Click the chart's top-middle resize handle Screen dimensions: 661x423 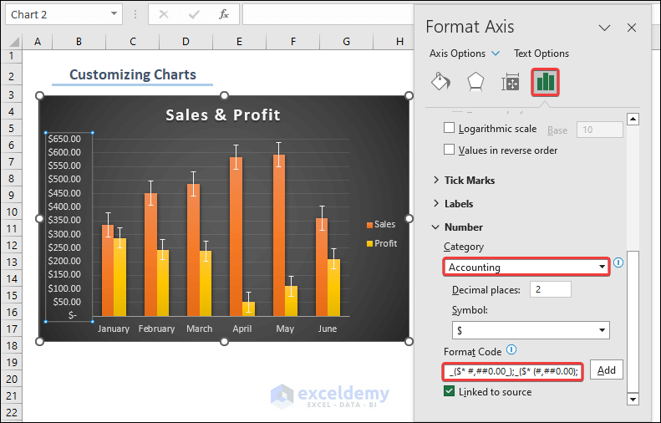(x=224, y=96)
